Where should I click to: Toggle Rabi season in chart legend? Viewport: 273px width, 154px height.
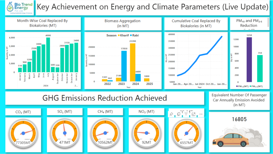pos(135,35)
